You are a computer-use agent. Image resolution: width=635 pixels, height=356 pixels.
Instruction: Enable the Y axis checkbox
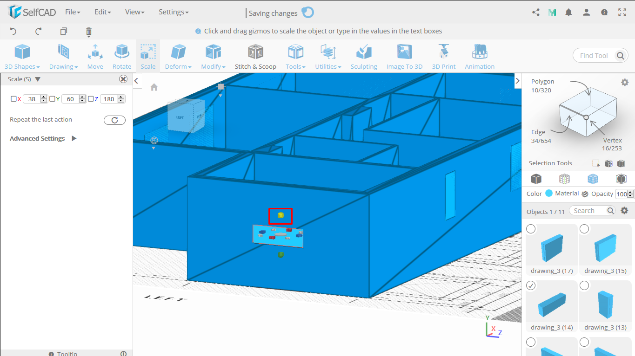coord(52,99)
